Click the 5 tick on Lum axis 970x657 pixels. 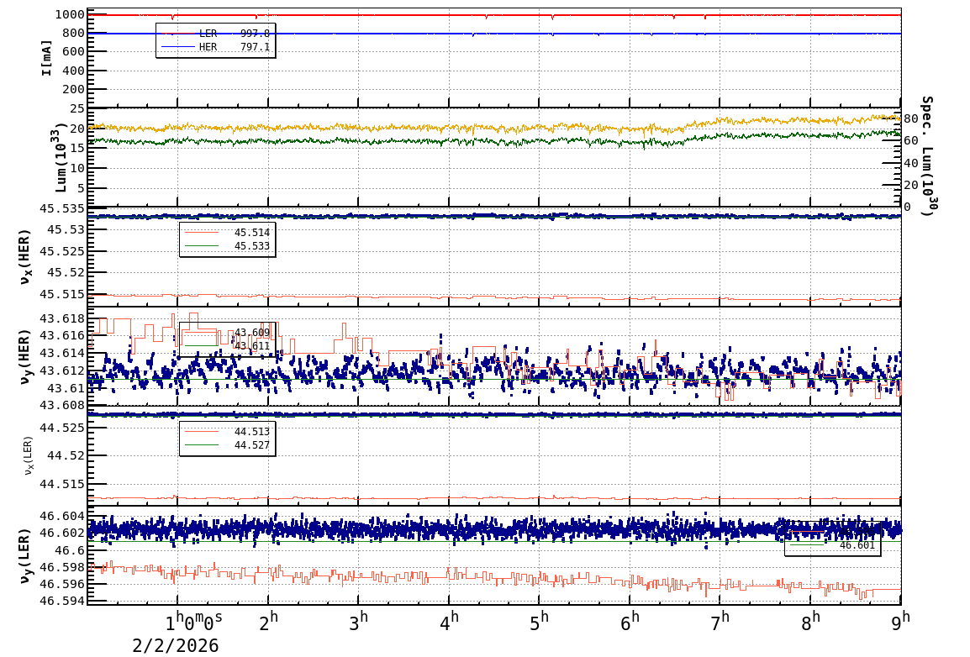point(81,188)
